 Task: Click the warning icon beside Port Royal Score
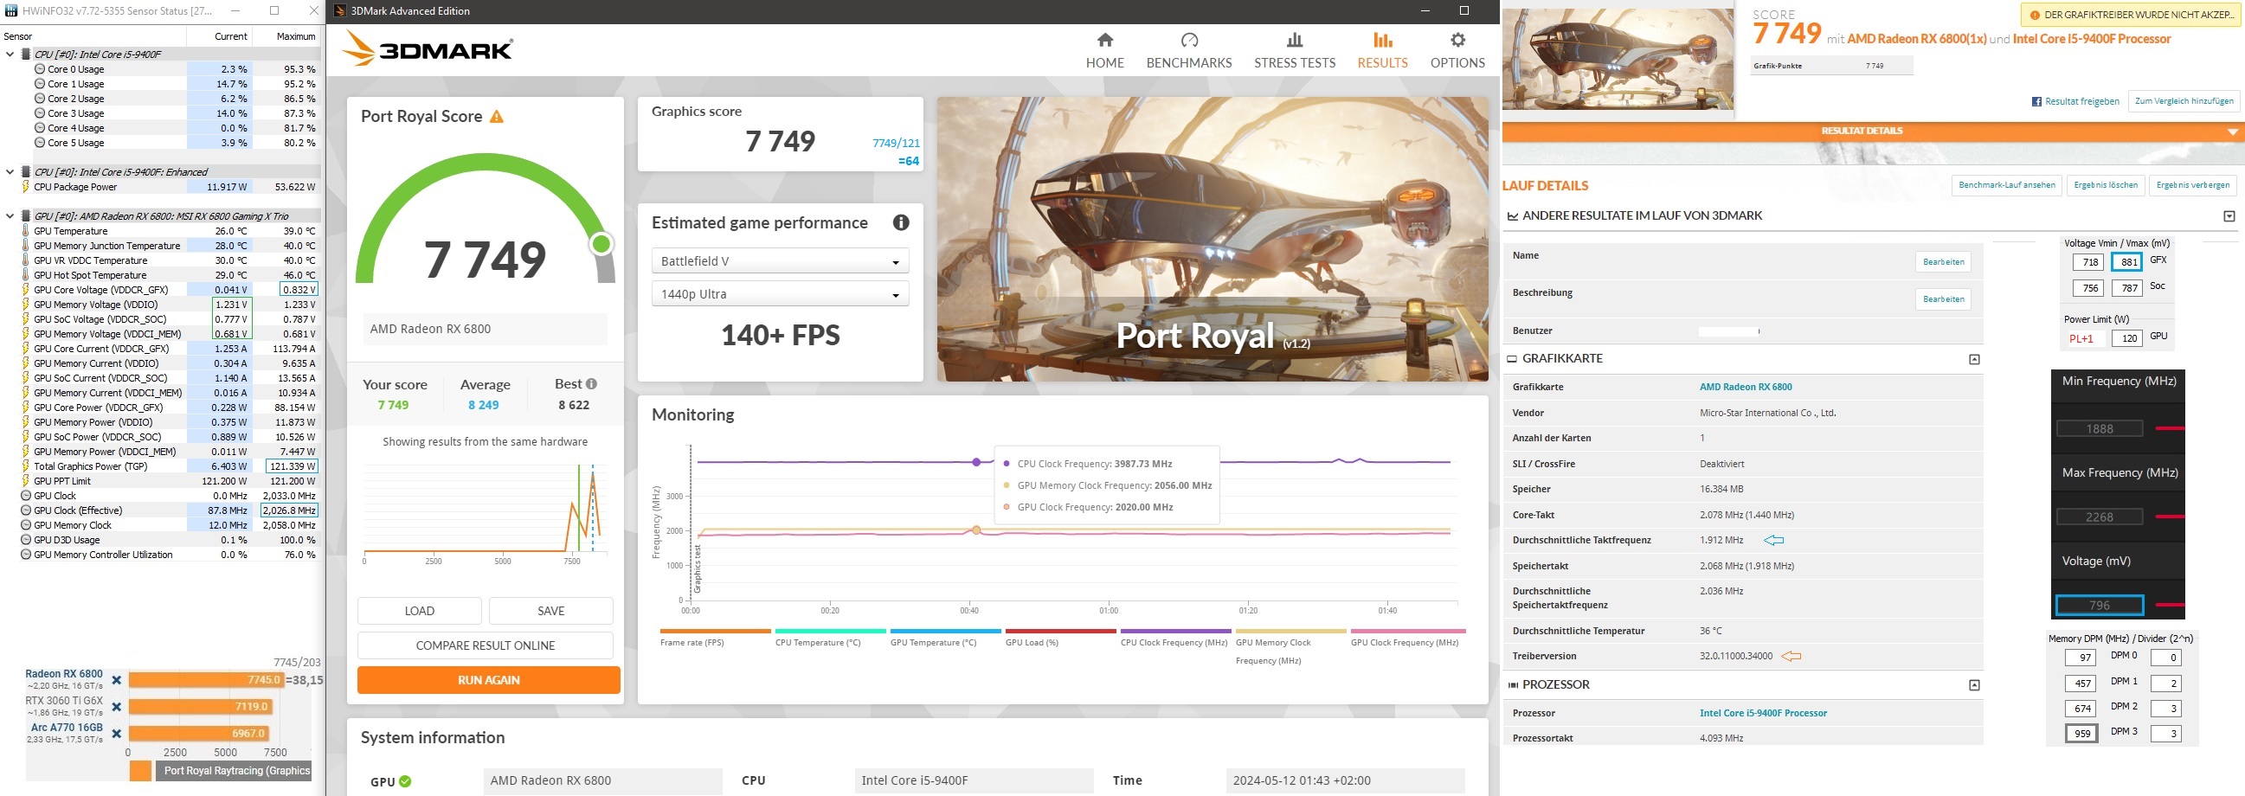click(x=497, y=117)
